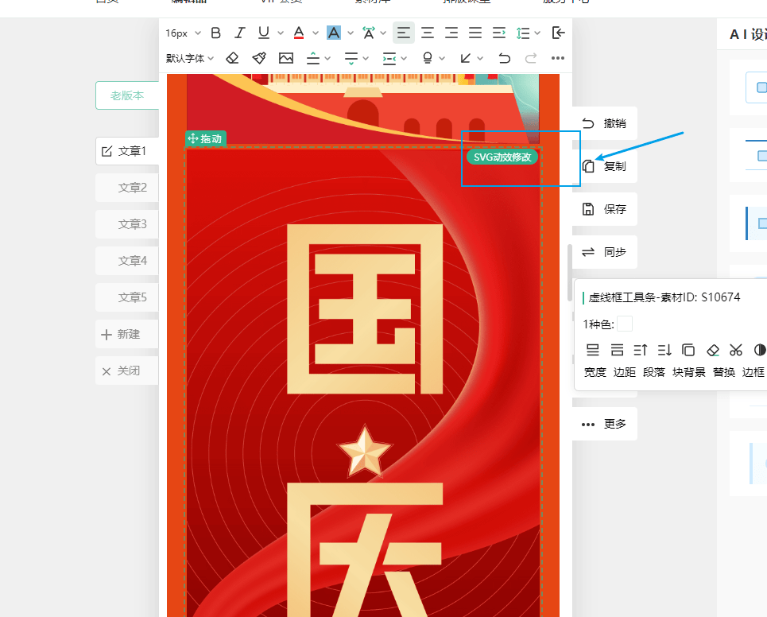Click the 保存 save button
Screen dimensions: 767x617
pyautogui.click(x=605, y=209)
